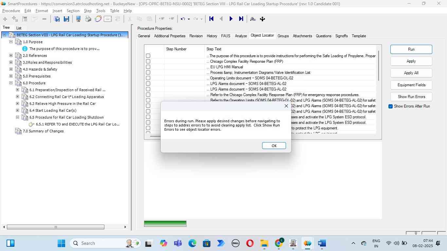Click the Apply button

click(x=411, y=61)
